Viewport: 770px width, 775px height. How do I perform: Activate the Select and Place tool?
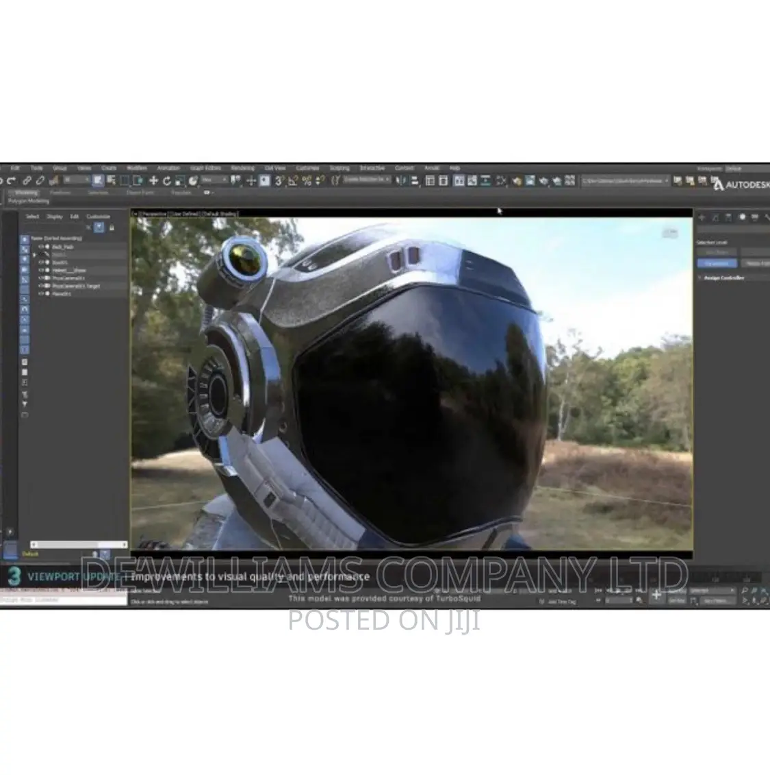click(193, 181)
